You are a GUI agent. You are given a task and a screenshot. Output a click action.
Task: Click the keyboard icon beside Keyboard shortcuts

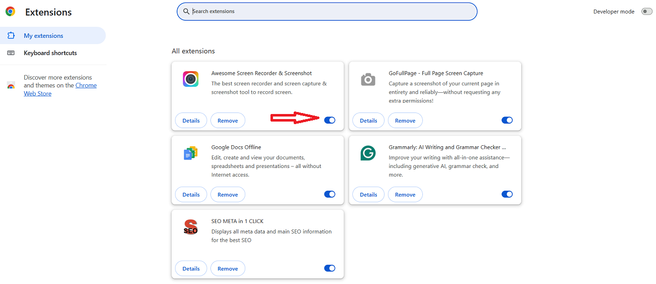11,53
